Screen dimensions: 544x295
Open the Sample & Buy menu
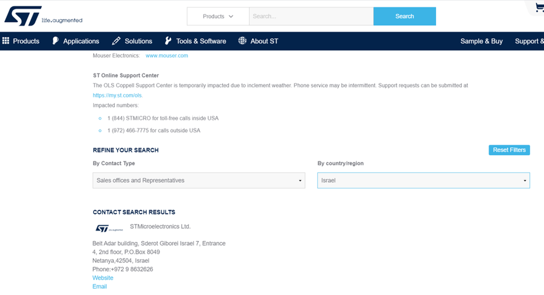pyautogui.click(x=481, y=41)
